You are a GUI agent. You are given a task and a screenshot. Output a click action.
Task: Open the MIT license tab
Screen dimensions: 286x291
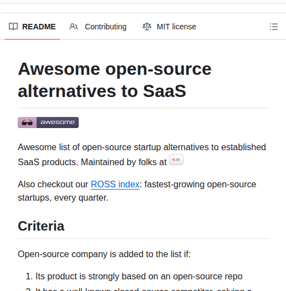point(169,27)
